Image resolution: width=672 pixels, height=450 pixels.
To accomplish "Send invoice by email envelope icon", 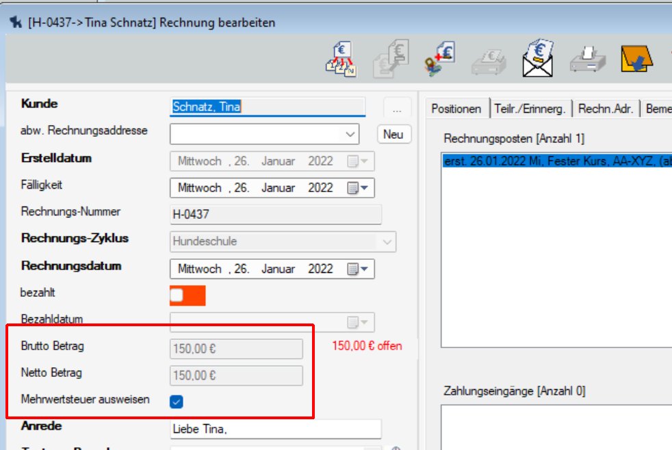I will tap(538, 59).
